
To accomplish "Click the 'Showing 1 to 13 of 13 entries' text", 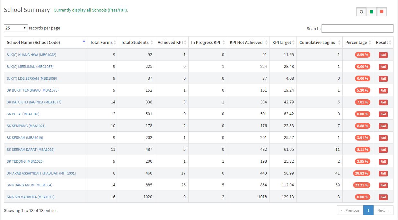I will coord(31,210).
